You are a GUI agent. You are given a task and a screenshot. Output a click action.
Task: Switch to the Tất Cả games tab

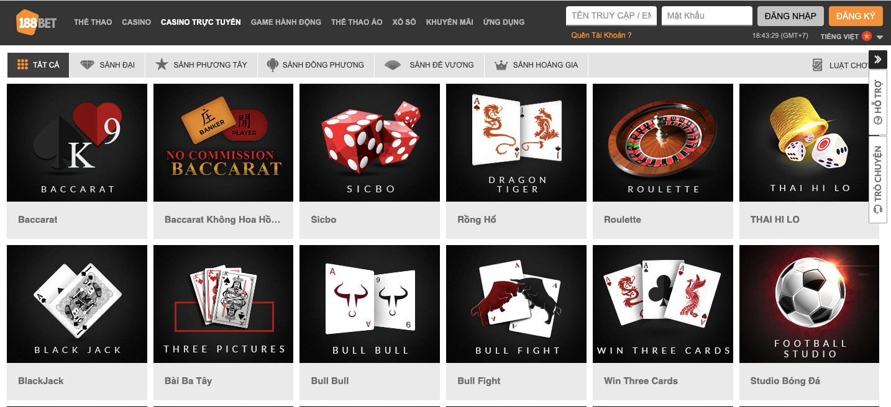point(39,65)
